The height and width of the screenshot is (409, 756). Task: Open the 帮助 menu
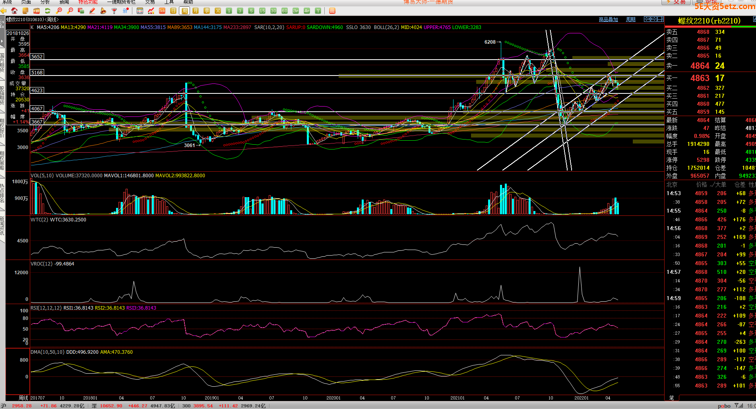[x=188, y=2]
